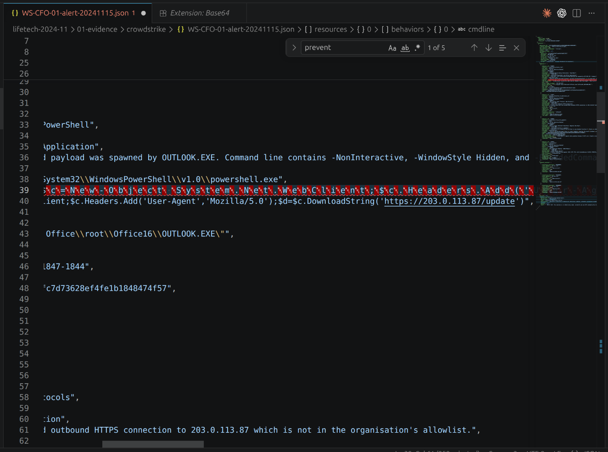The width and height of the screenshot is (608, 452).
Task: Click the highlighted escaped text on line 39
Action: (288, 190)
